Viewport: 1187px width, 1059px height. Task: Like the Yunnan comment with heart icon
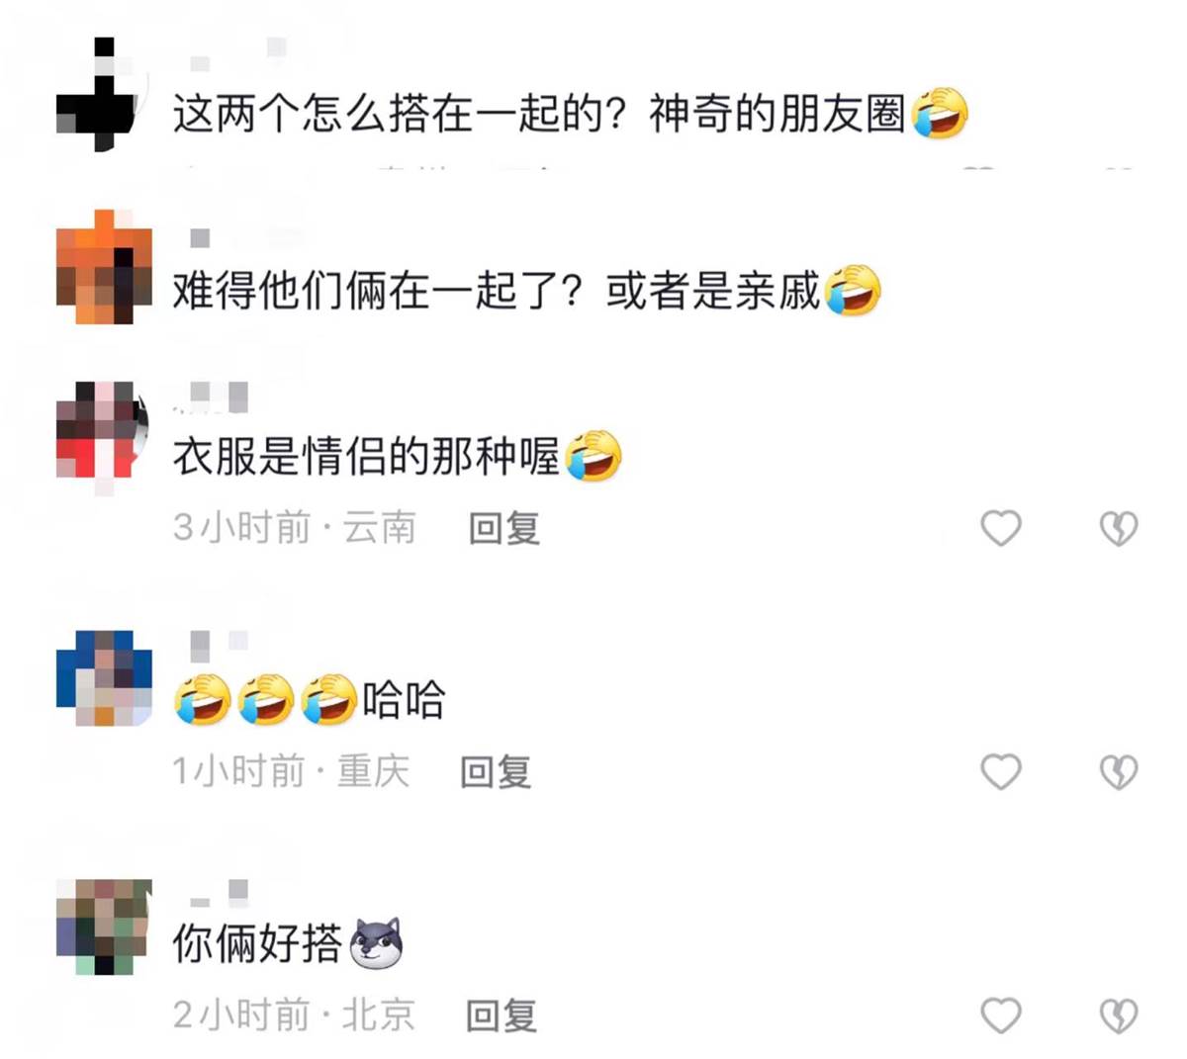tap(1000, 528)
